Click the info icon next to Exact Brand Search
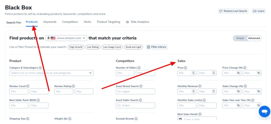Screen dimensions: 271x124 click(x=141, y=86)
